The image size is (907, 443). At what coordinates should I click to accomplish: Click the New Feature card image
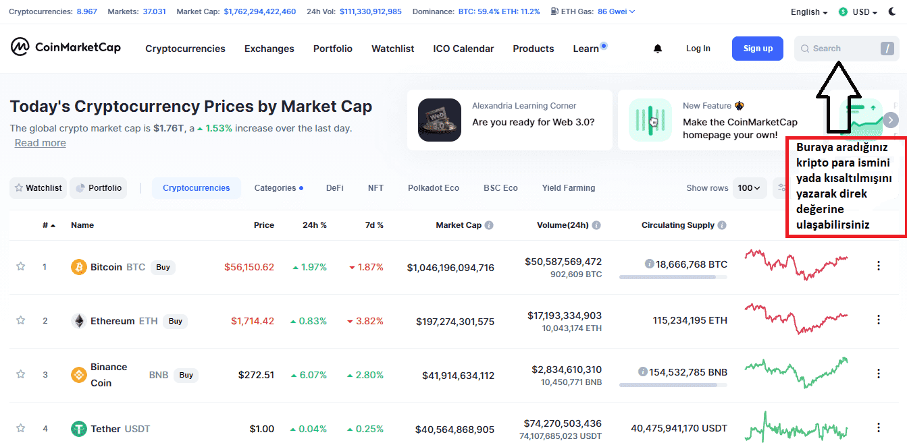click(x=650, y=120)
